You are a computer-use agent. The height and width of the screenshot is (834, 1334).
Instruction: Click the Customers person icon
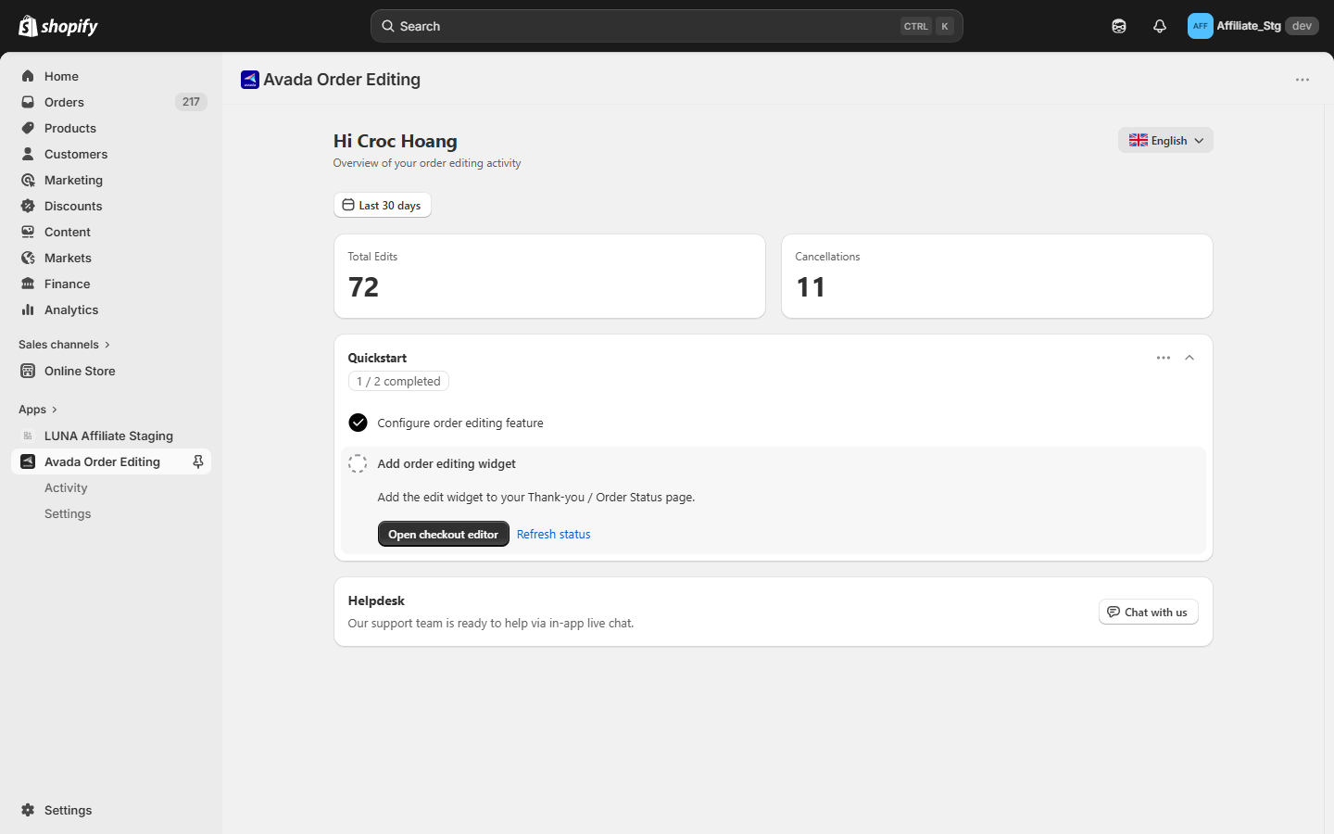pyautogui.click(x=28, y=154)
